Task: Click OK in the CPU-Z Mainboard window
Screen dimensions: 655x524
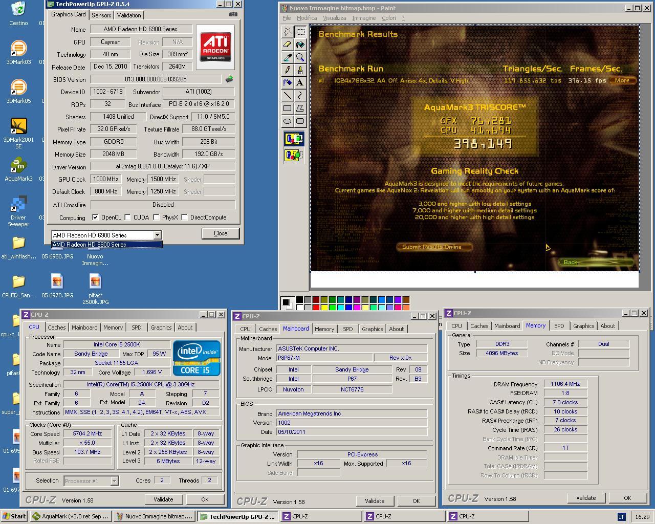Action: [416, 501]
